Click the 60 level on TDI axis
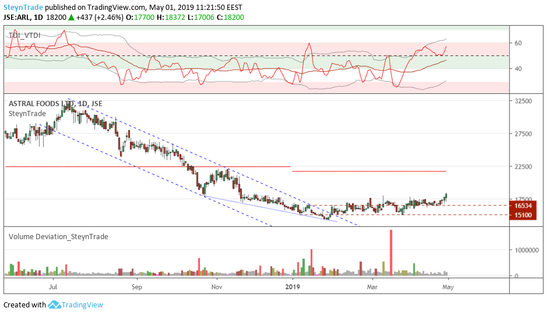The image size is (547, 315). (x=518, y=43)
